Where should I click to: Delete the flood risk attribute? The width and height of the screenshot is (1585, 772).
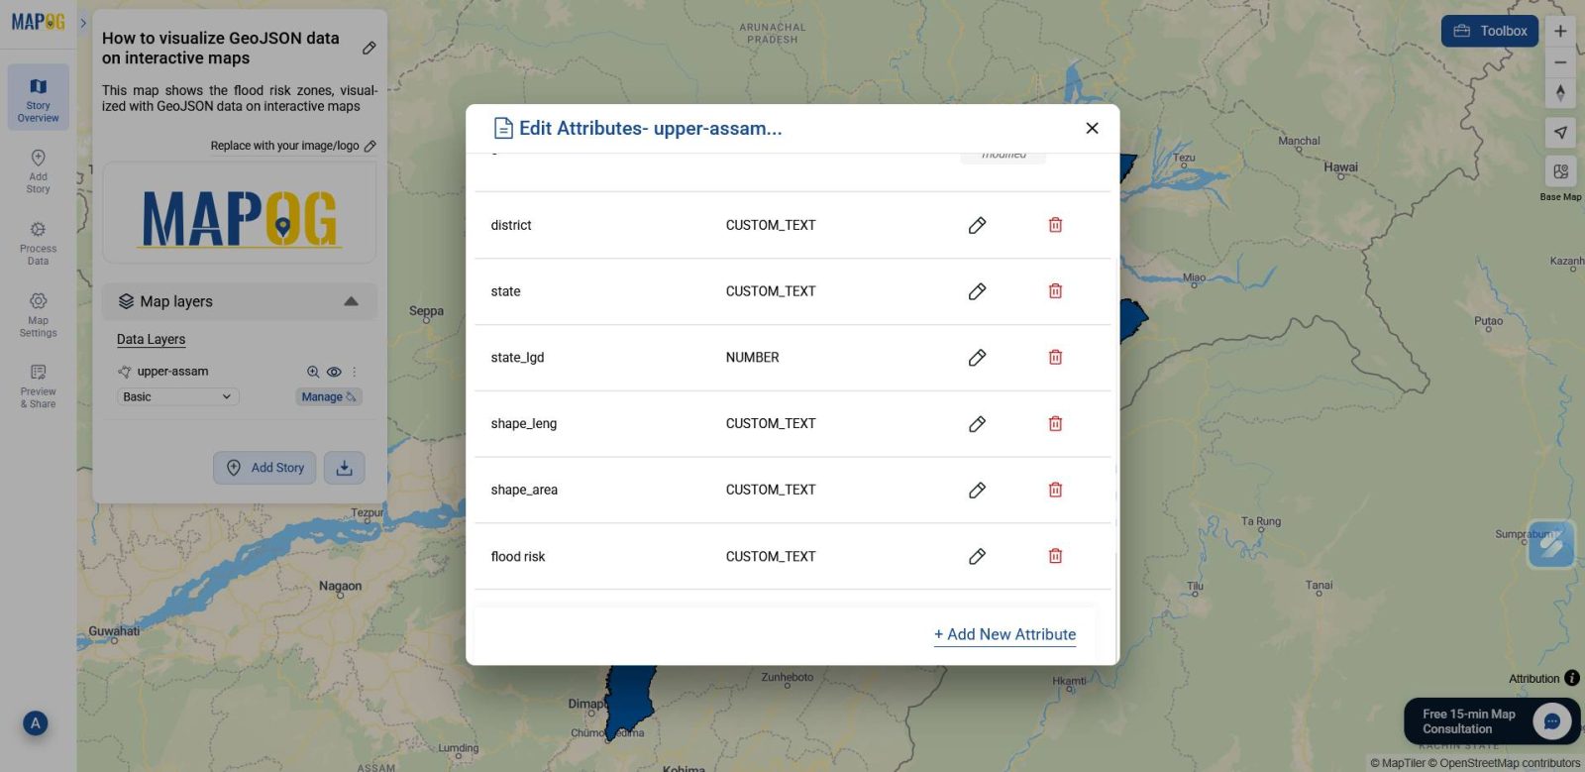1055,556
